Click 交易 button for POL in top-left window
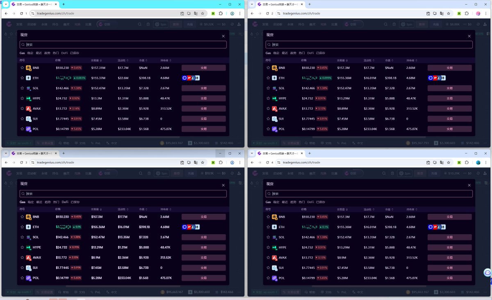This screenshot has height=300, width=492. [x=203, y=129]
